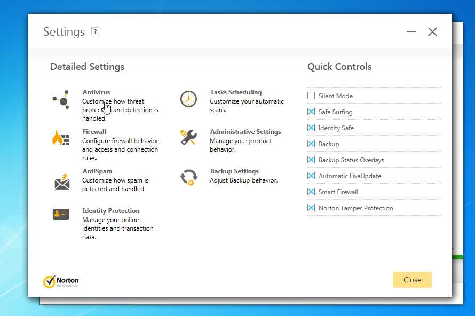This screenshot has width=475, height=316.
Task: Click the AntiSpam envelope icon
Action: coord(61,181)
